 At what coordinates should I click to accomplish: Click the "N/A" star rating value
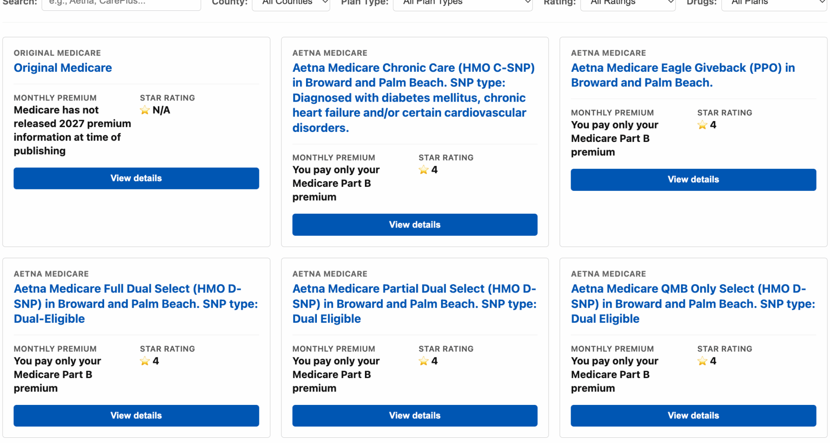pos(161,110)
